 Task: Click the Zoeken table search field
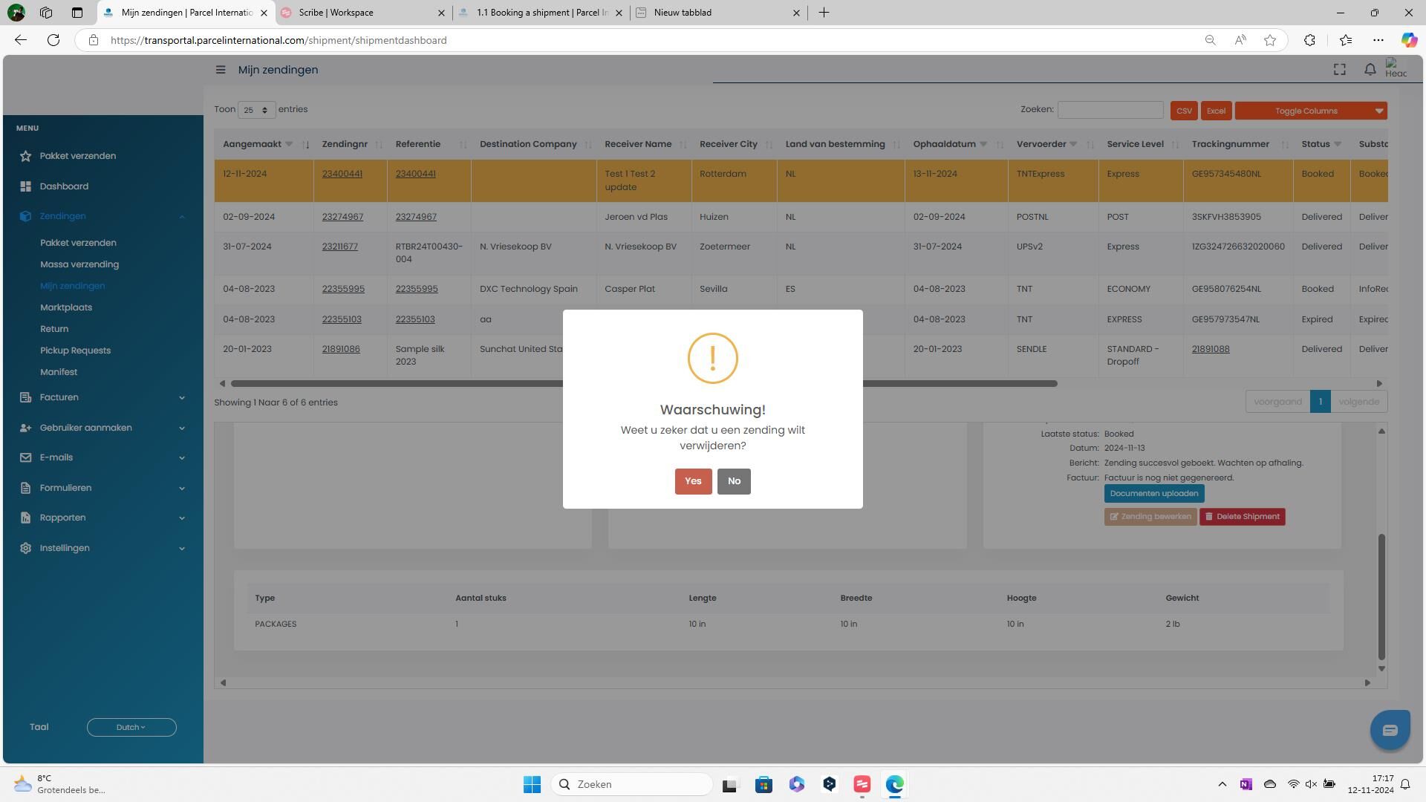point(1110,110)
